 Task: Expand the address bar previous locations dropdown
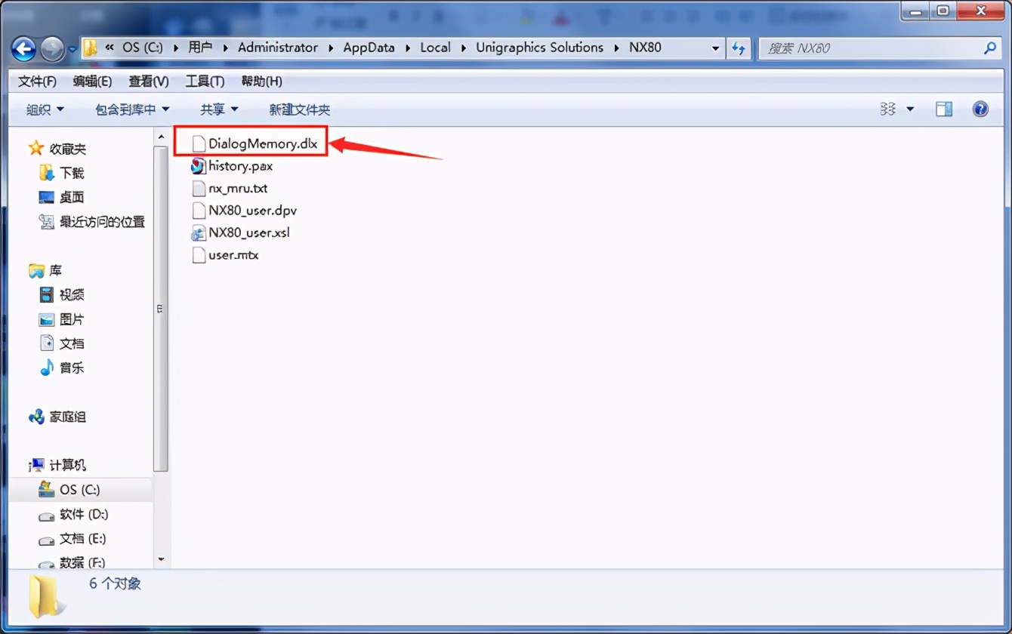pos(715,48)
